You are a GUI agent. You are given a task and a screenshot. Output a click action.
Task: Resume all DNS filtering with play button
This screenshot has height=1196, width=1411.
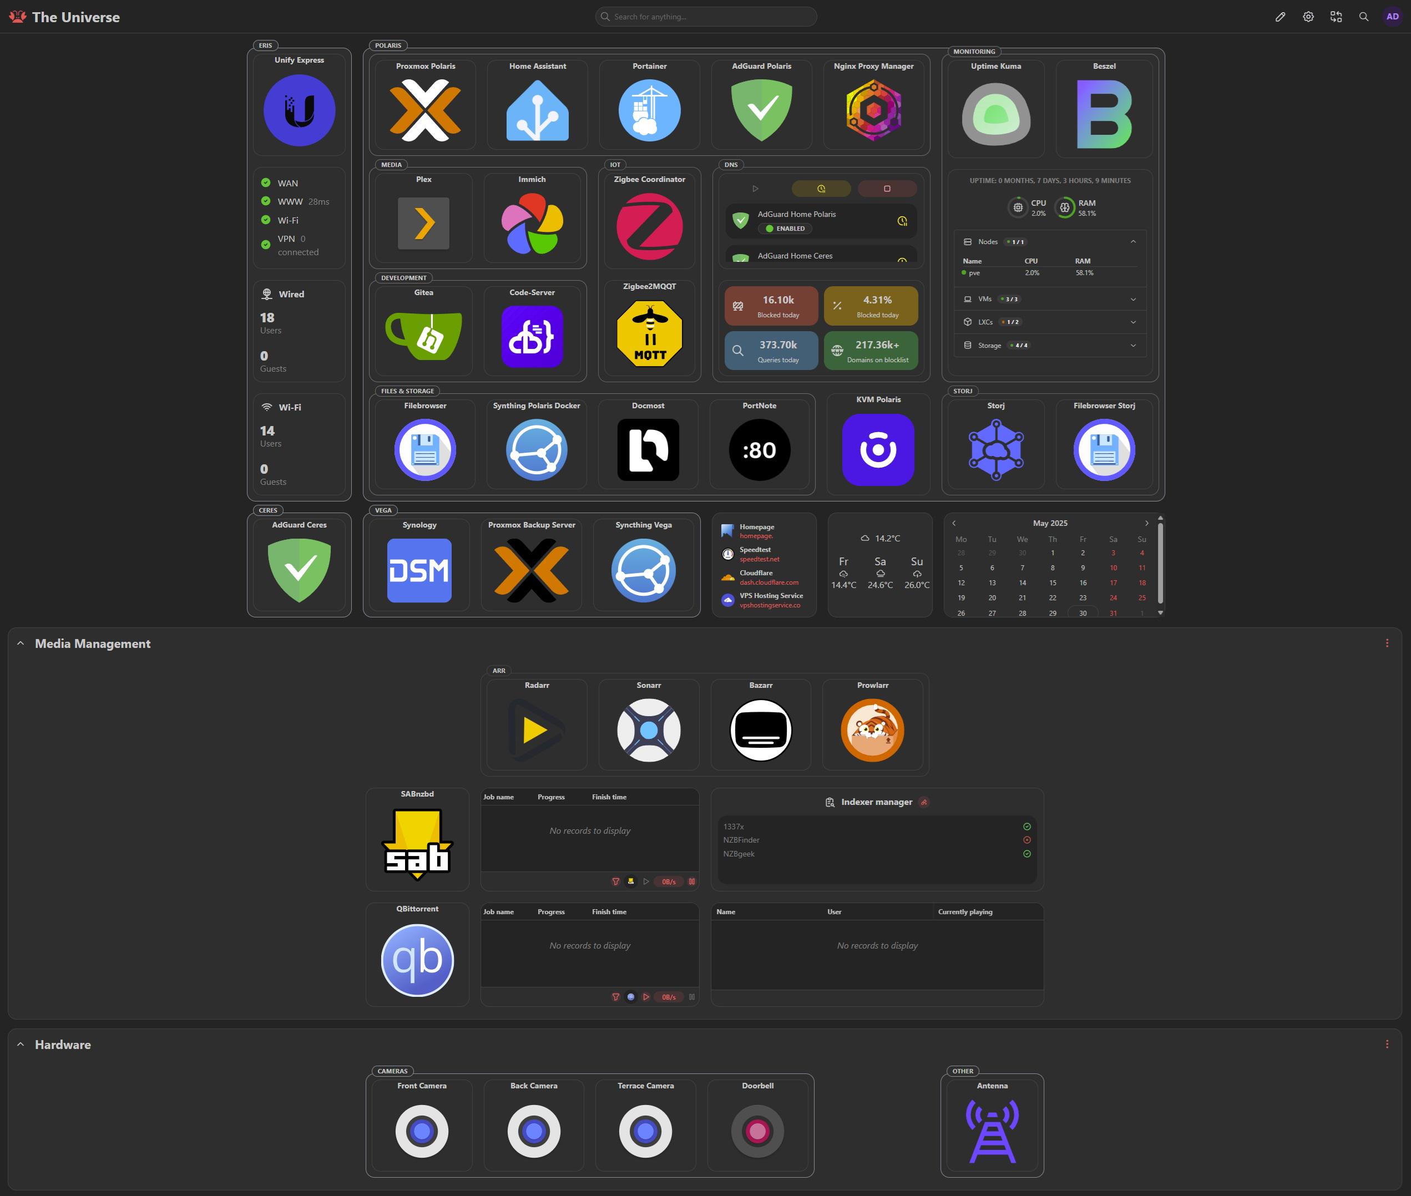click(755, 189)
